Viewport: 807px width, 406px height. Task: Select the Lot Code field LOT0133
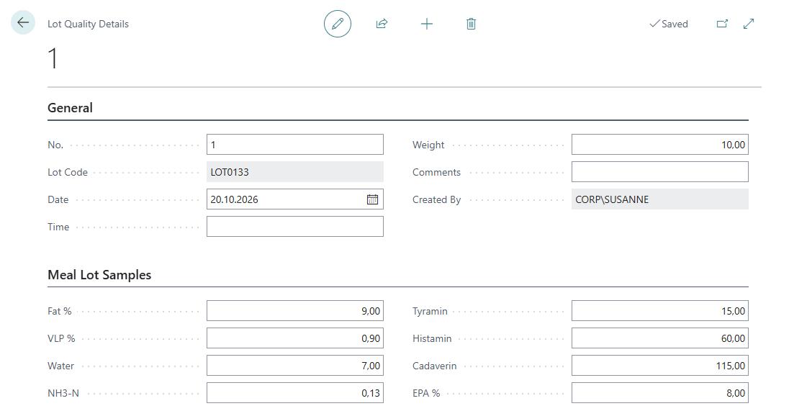click(x=295, y=172)
